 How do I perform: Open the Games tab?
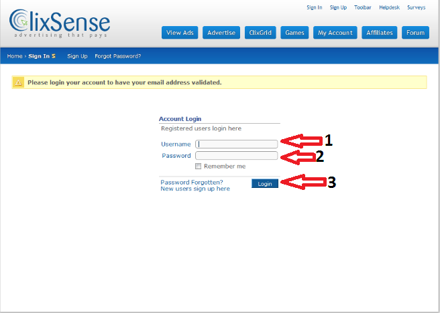pyautogui.click(x=294, y=33)
